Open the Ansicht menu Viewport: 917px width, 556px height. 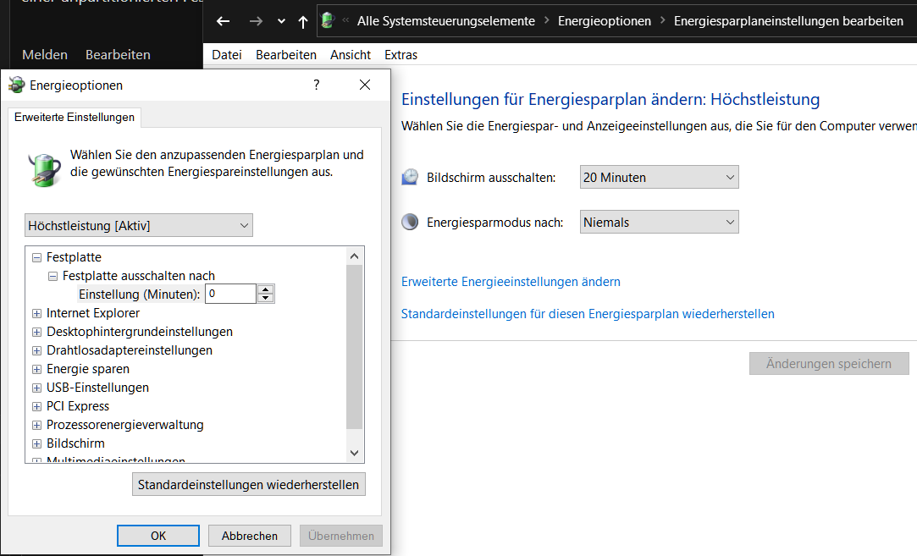tap(351, 55)
